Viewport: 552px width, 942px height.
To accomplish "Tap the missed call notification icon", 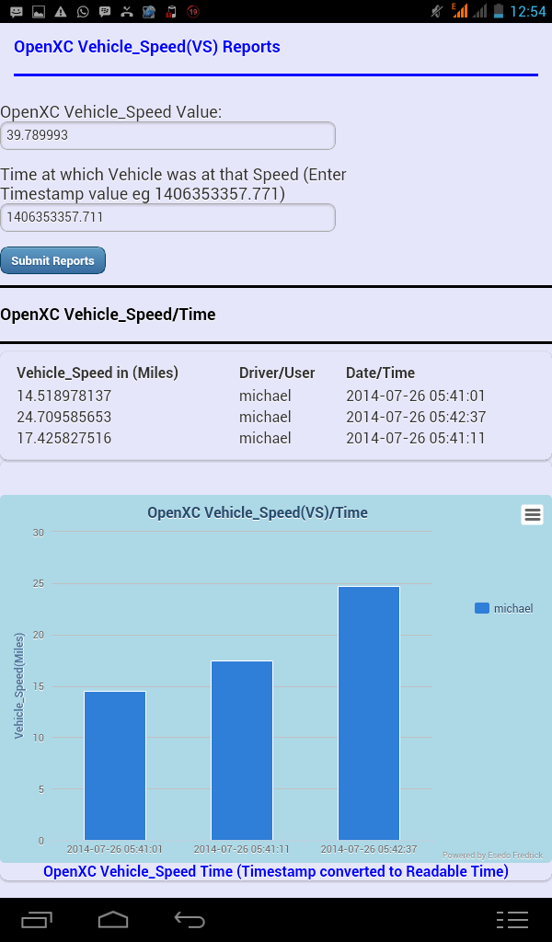I will click(126, 11).
